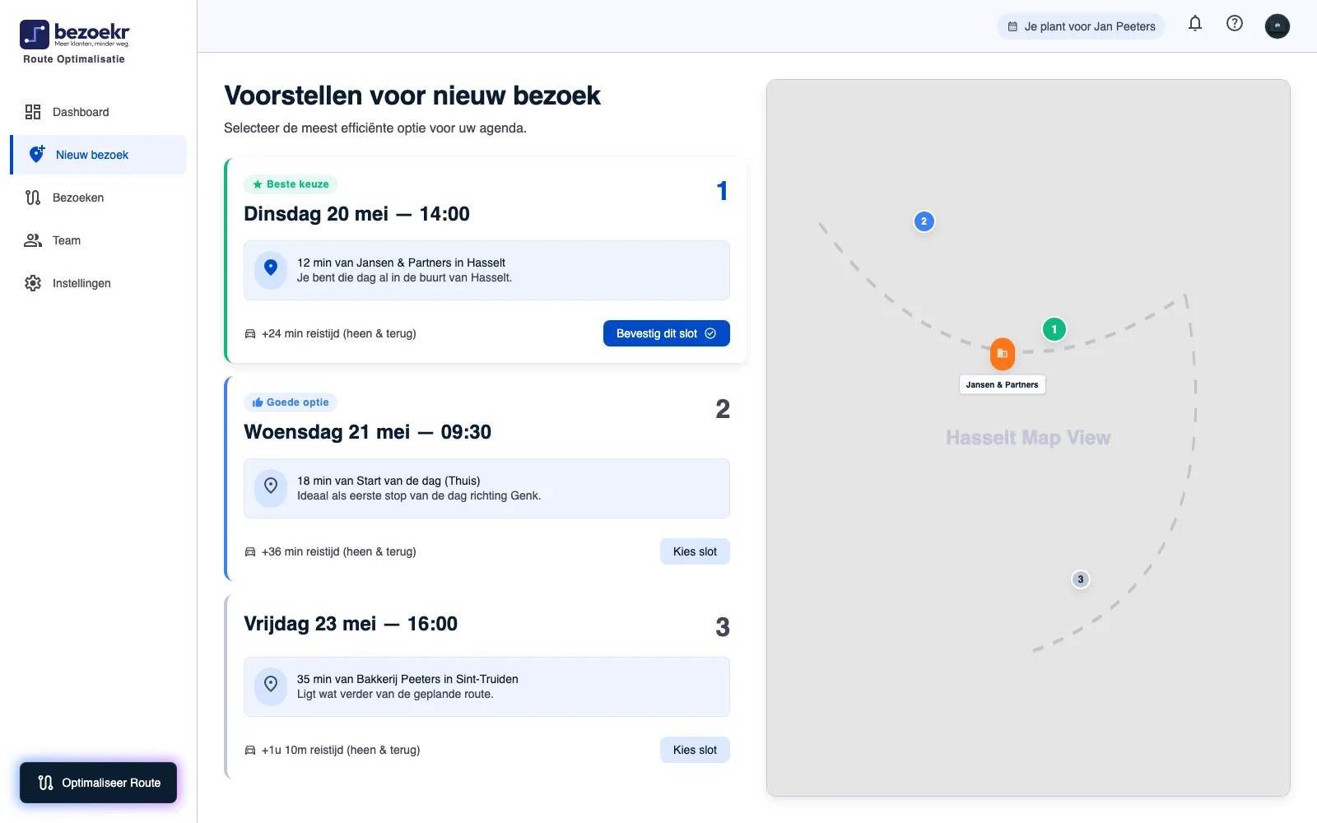Click the +24 min reistijd text
Viewport: 1317px width, 823px height.
pos(339,333)
